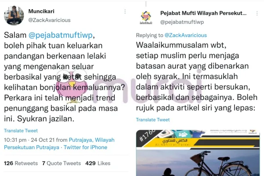Translate the left tweet by Muncikari
Screen dimensions: 264x176
[x=21, y=131]
